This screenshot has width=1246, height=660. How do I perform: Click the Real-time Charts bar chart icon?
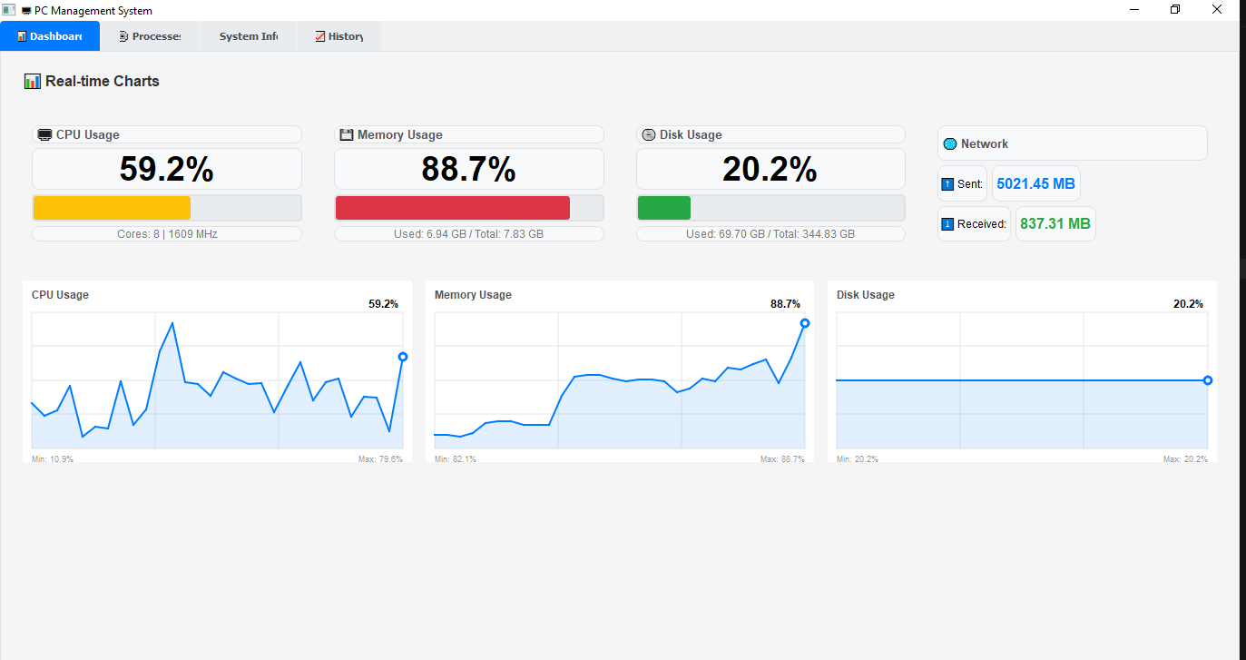pos(32,82)
